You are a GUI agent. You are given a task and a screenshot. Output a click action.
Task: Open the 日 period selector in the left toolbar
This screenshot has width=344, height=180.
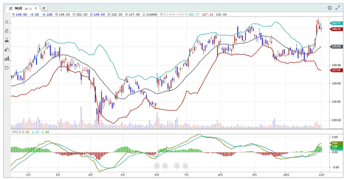pyautogui.click(x=7, y=22)
